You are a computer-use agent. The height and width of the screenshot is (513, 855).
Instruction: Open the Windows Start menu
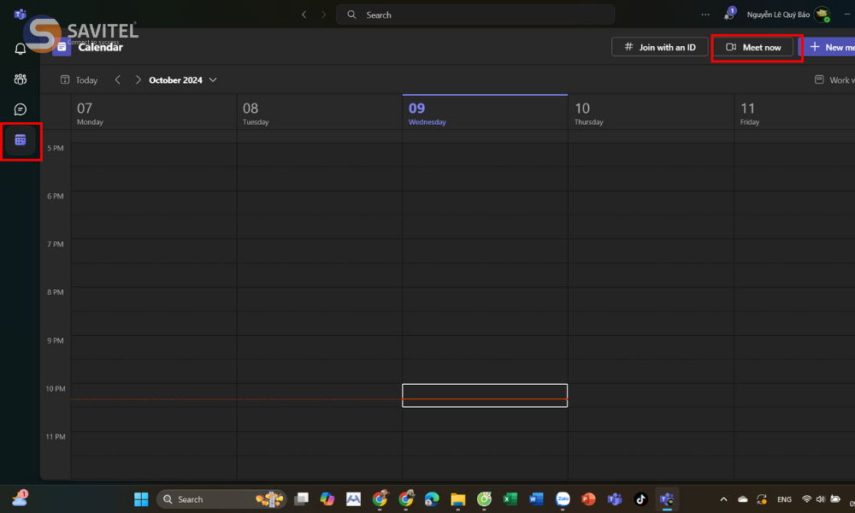pyautogui.click(x=141, y=498)
